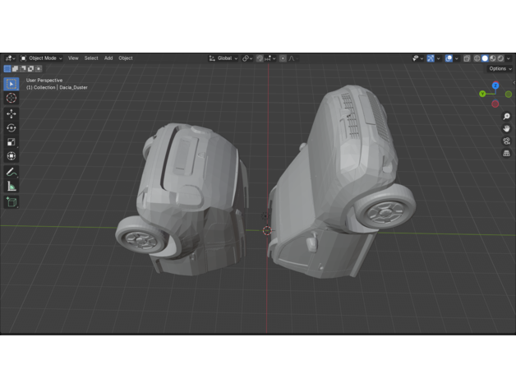Expand the Options dropdown
The width and height of the screenshot is (516, 388).
[500, 69]
